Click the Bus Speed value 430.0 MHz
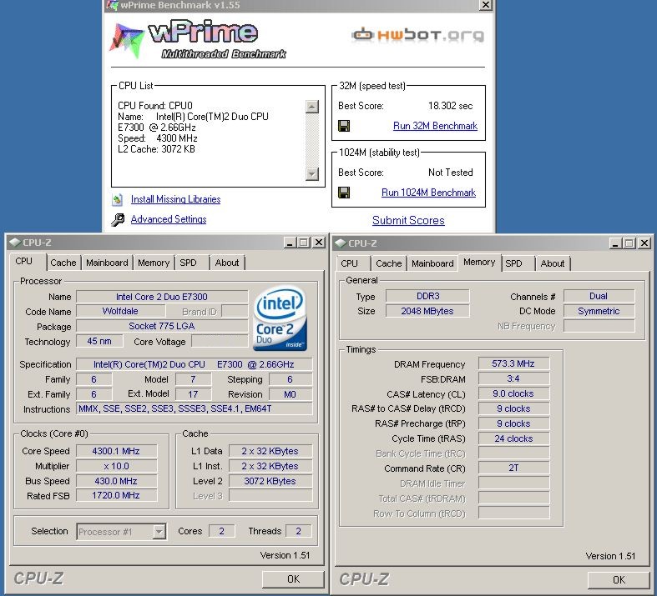The image size is (657, 596). (x=116, y=481)
